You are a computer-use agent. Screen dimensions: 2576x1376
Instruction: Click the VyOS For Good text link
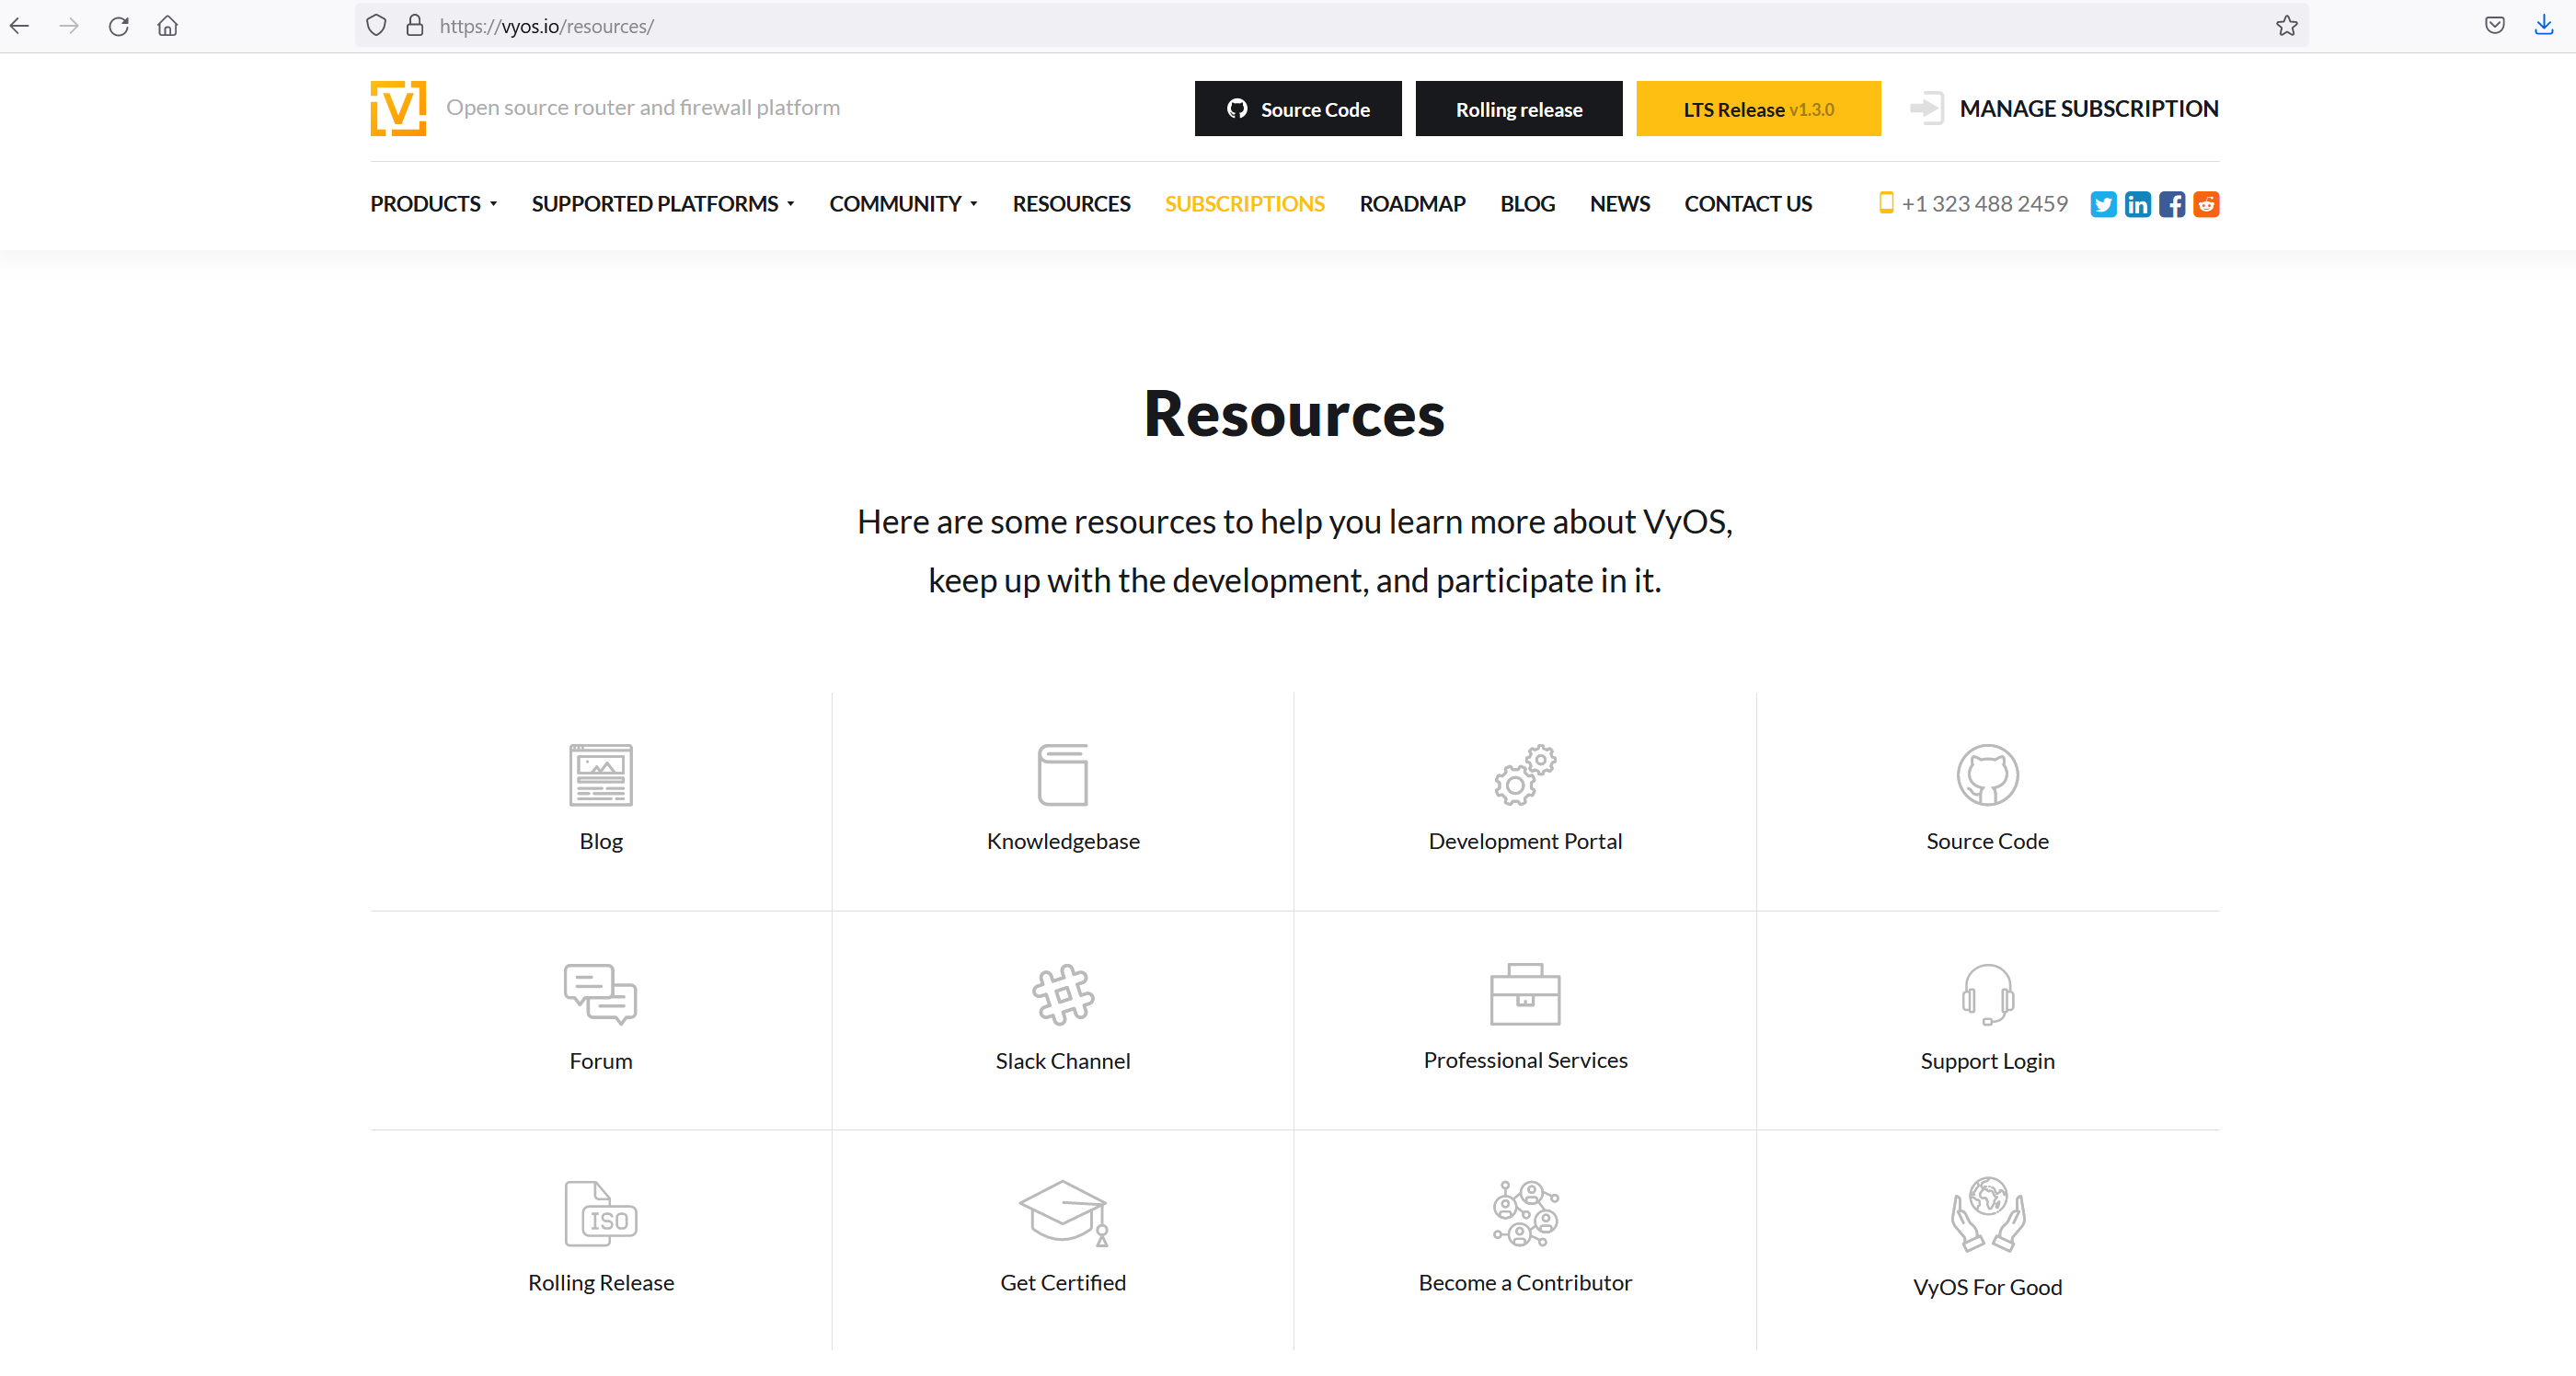(x=1987, y=1287)
